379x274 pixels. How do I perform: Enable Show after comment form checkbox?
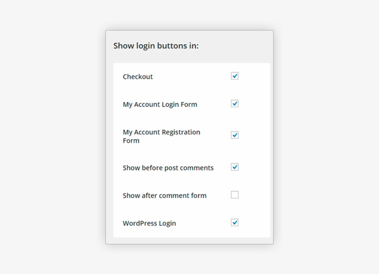235,195
